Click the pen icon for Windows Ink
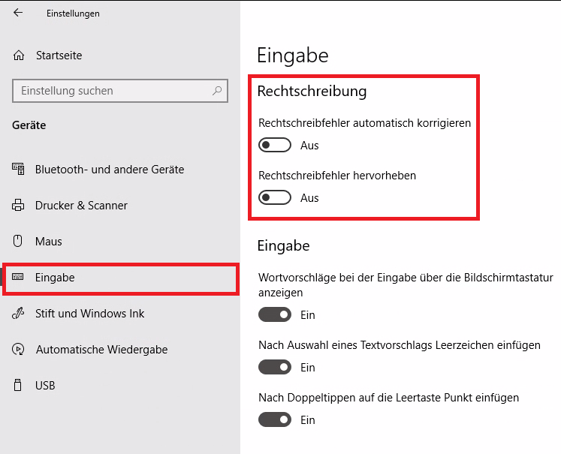Screen dimensions: 561x454 tap(19, 314)
